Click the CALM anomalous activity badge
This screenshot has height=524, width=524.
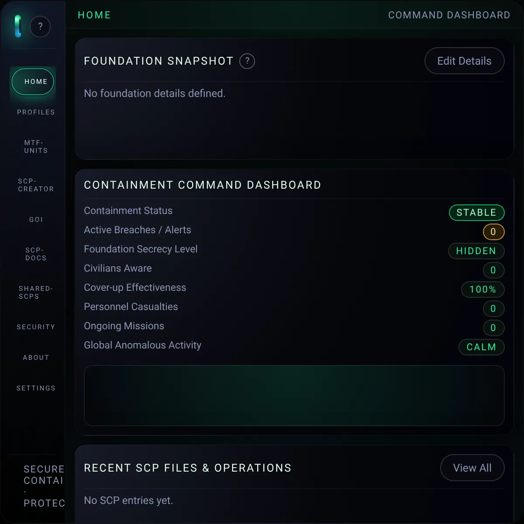pyautogui.click(x=481, y=347)
